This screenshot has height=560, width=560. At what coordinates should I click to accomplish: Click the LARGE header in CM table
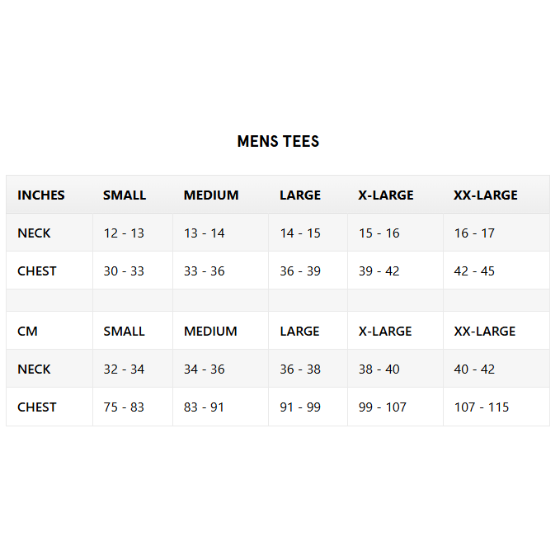pyautogui.click(x=299, y=332)
